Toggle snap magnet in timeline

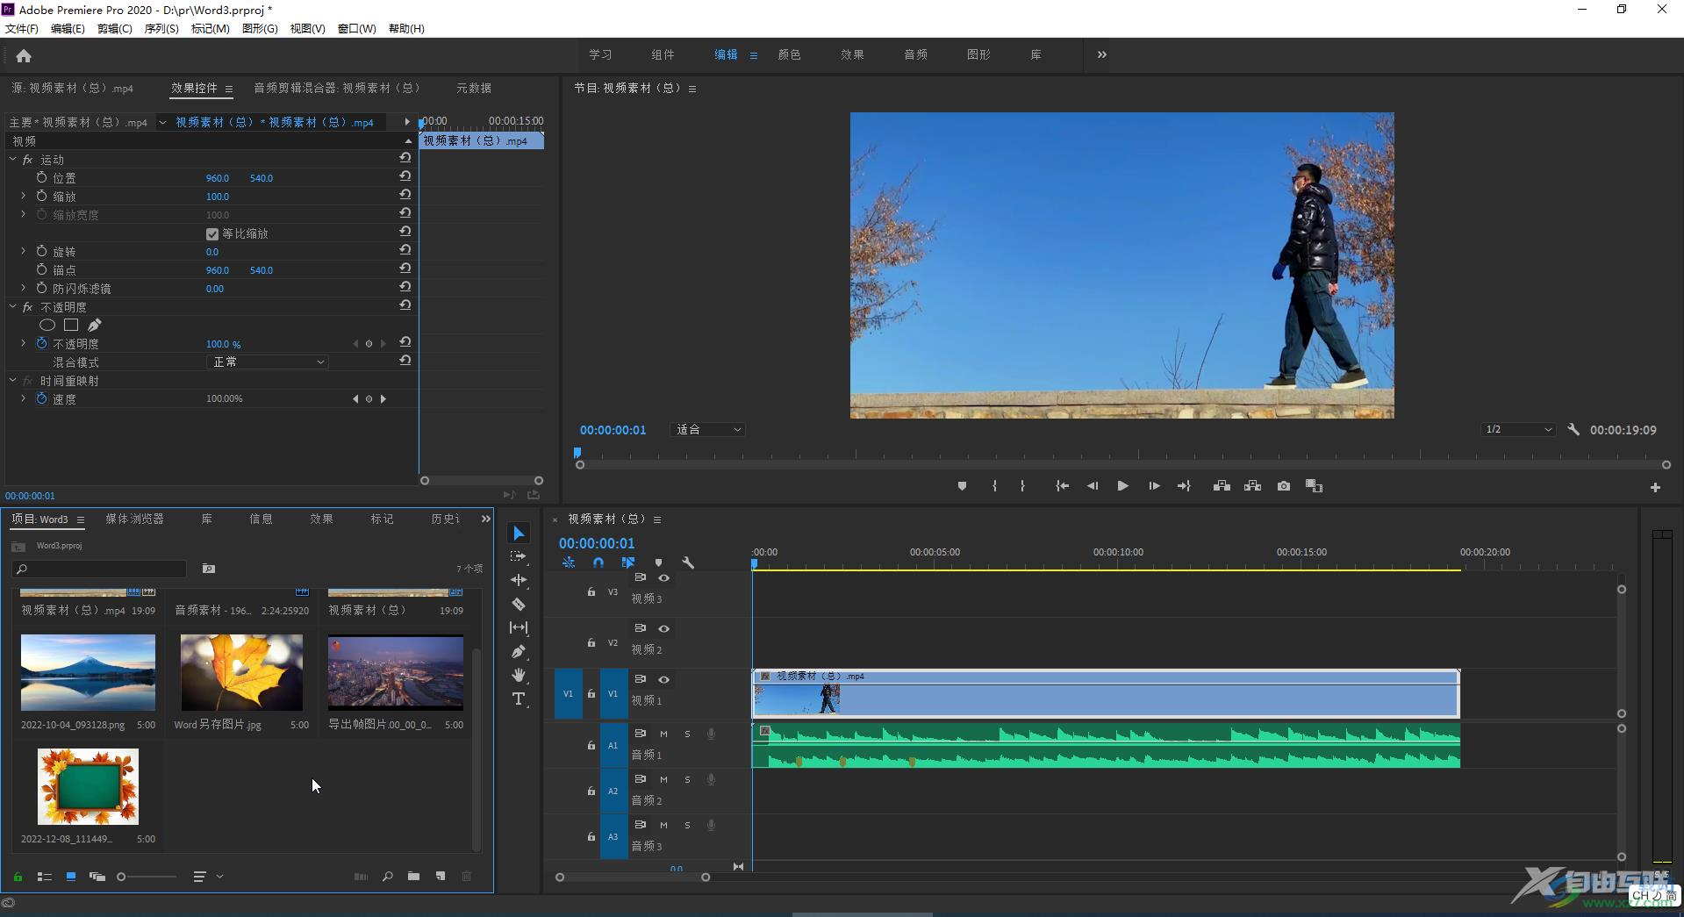tap(598, 562)
